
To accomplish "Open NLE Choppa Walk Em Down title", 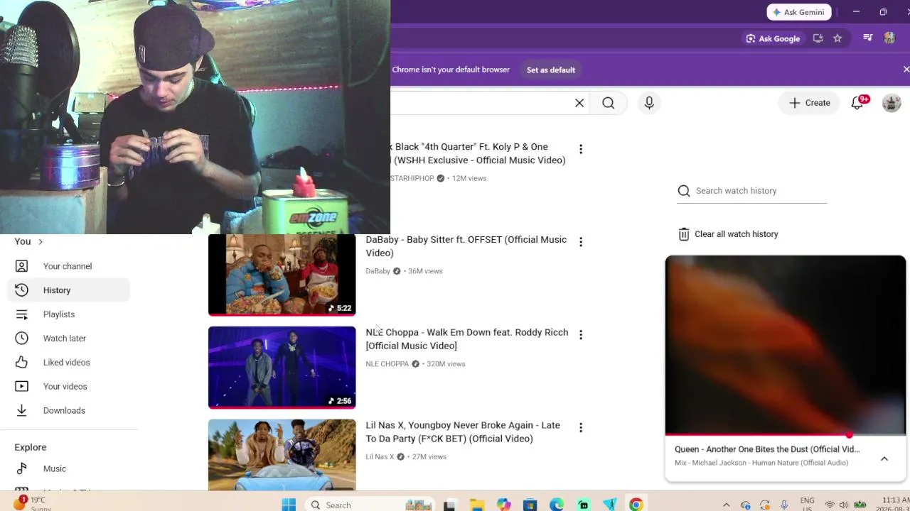I will click(467, 339).
